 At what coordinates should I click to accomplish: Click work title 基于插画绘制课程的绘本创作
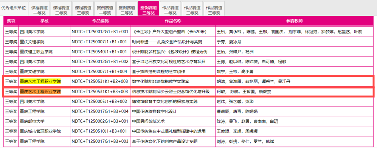[159, 72]
